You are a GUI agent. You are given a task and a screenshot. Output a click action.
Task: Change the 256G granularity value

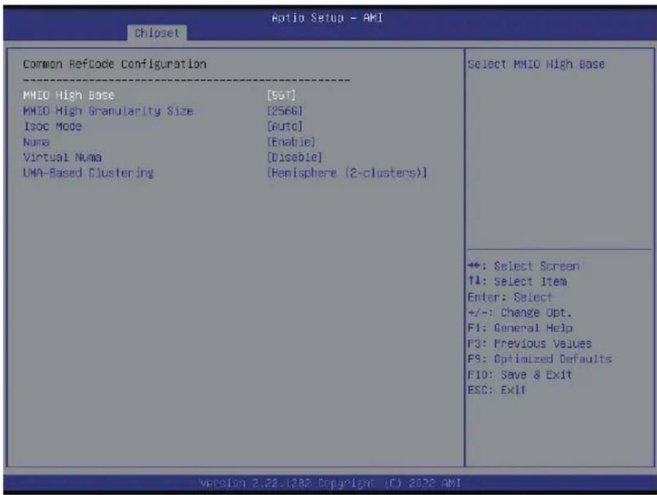[284, 111]
